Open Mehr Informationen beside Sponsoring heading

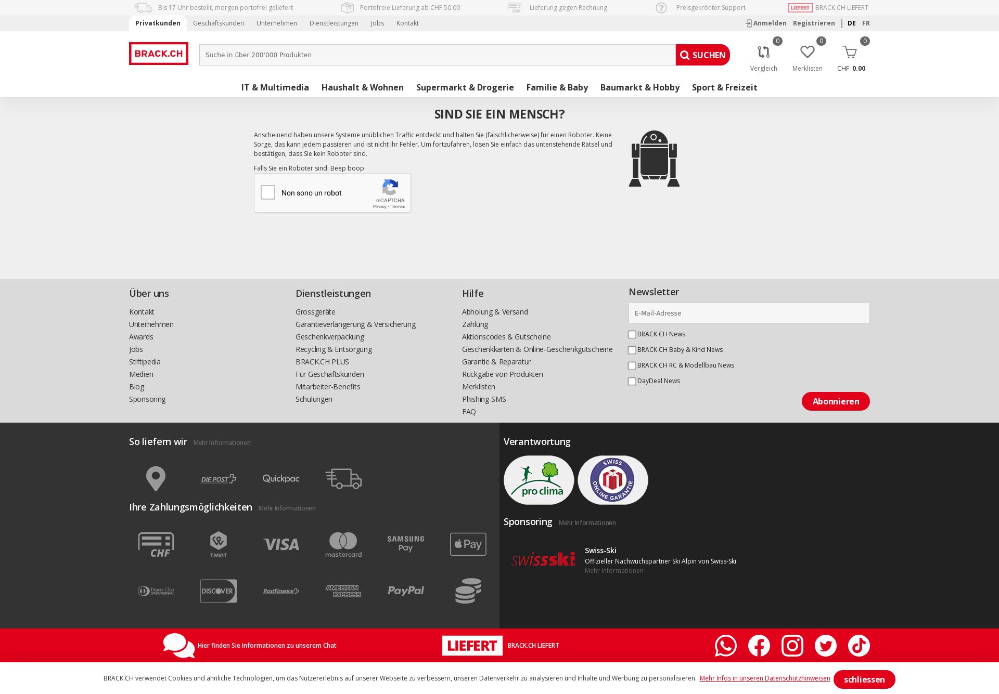click(587, 523)
